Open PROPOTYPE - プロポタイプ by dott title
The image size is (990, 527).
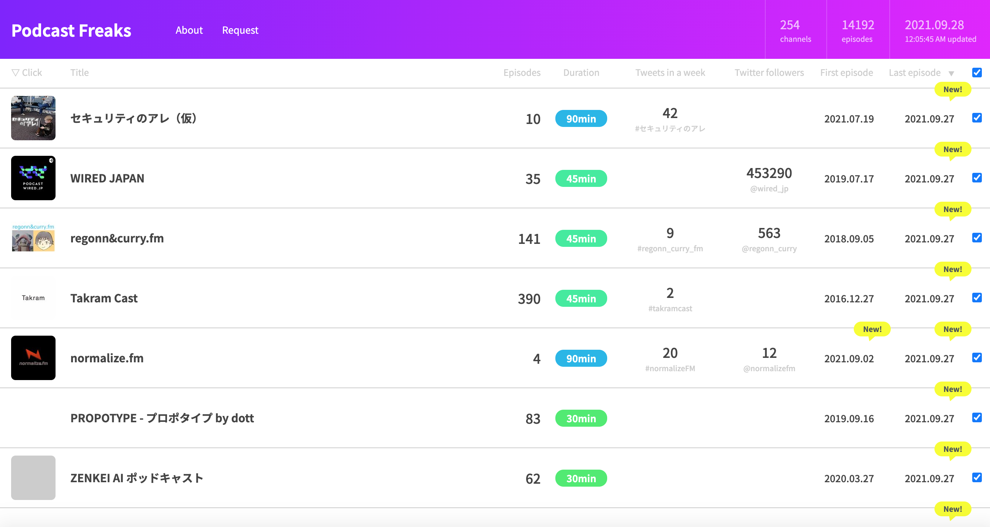tap(162, 418)
